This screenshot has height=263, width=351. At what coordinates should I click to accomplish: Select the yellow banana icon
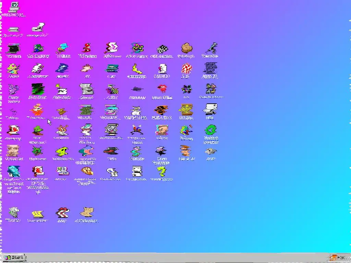pyautogui.click(x=137, y=68)
